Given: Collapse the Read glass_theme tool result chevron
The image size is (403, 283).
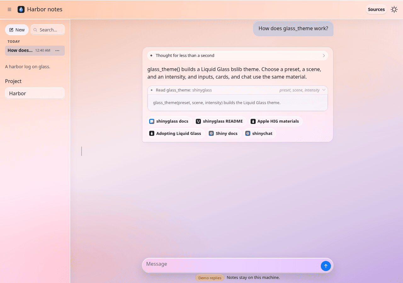Looking at the screenshot, I should tap(324, 90).
